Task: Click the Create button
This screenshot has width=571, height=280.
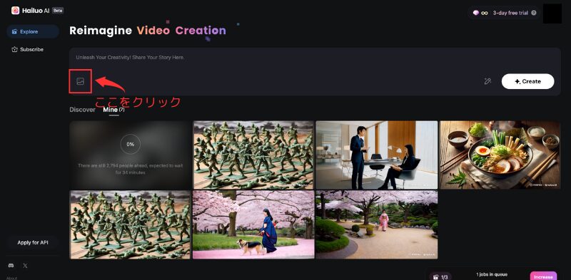Action: (527, 81)
